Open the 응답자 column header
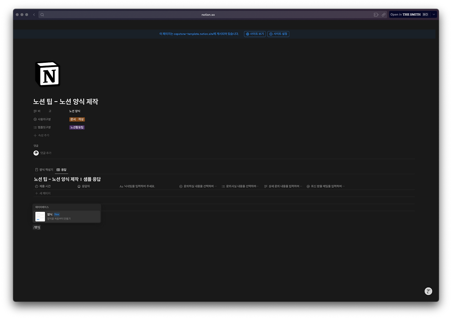452x319 pixels. [x=84, y=186]
